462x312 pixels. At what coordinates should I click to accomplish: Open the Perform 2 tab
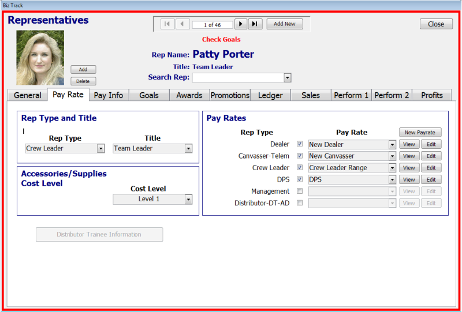[x=392, y=95]
